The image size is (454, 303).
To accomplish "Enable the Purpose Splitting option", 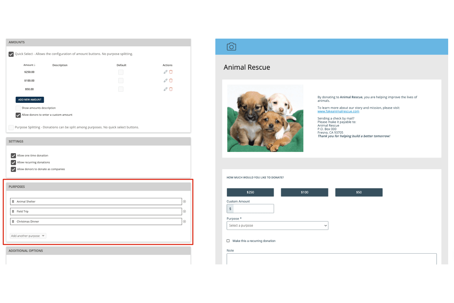I will coord(11,127).
